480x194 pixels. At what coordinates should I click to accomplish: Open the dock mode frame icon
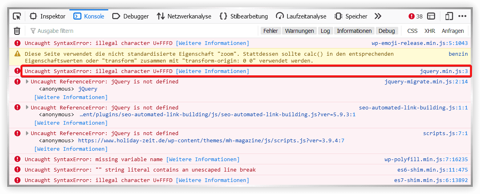(431, 16)
